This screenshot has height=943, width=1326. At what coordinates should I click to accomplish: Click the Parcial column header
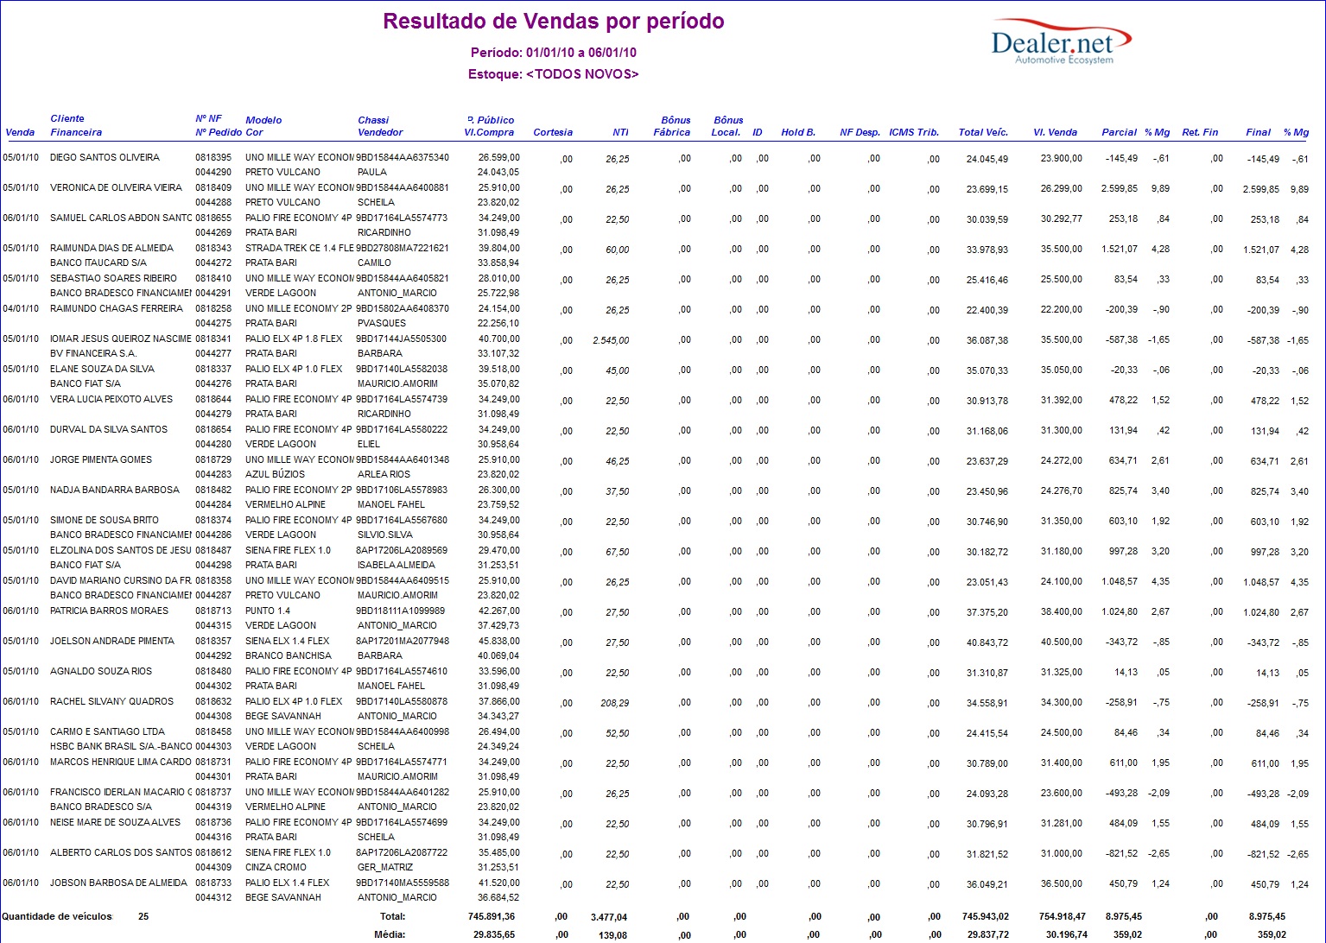pos(1120,133)
